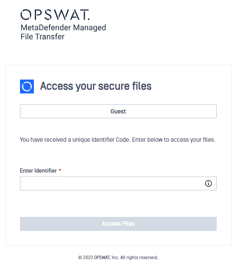Screen dimensions: 238x273
Task: Click the Access Files button
Action: point(118,224)
